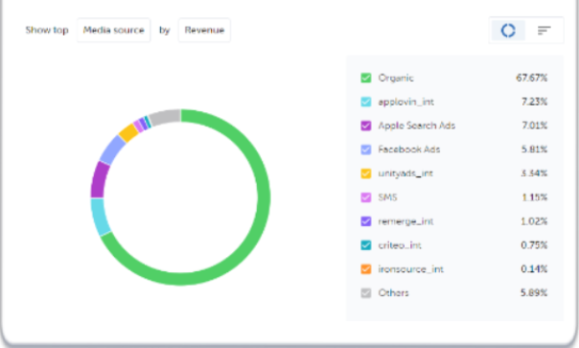579x348 pixels.
Task: Toggle the criteo_int checkbox
Action: (365, 245)
